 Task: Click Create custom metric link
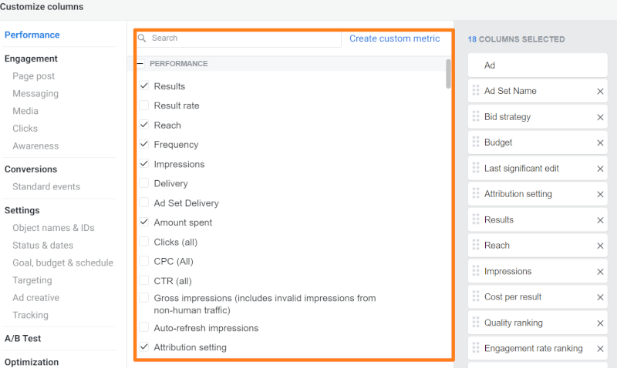(394, 38)
